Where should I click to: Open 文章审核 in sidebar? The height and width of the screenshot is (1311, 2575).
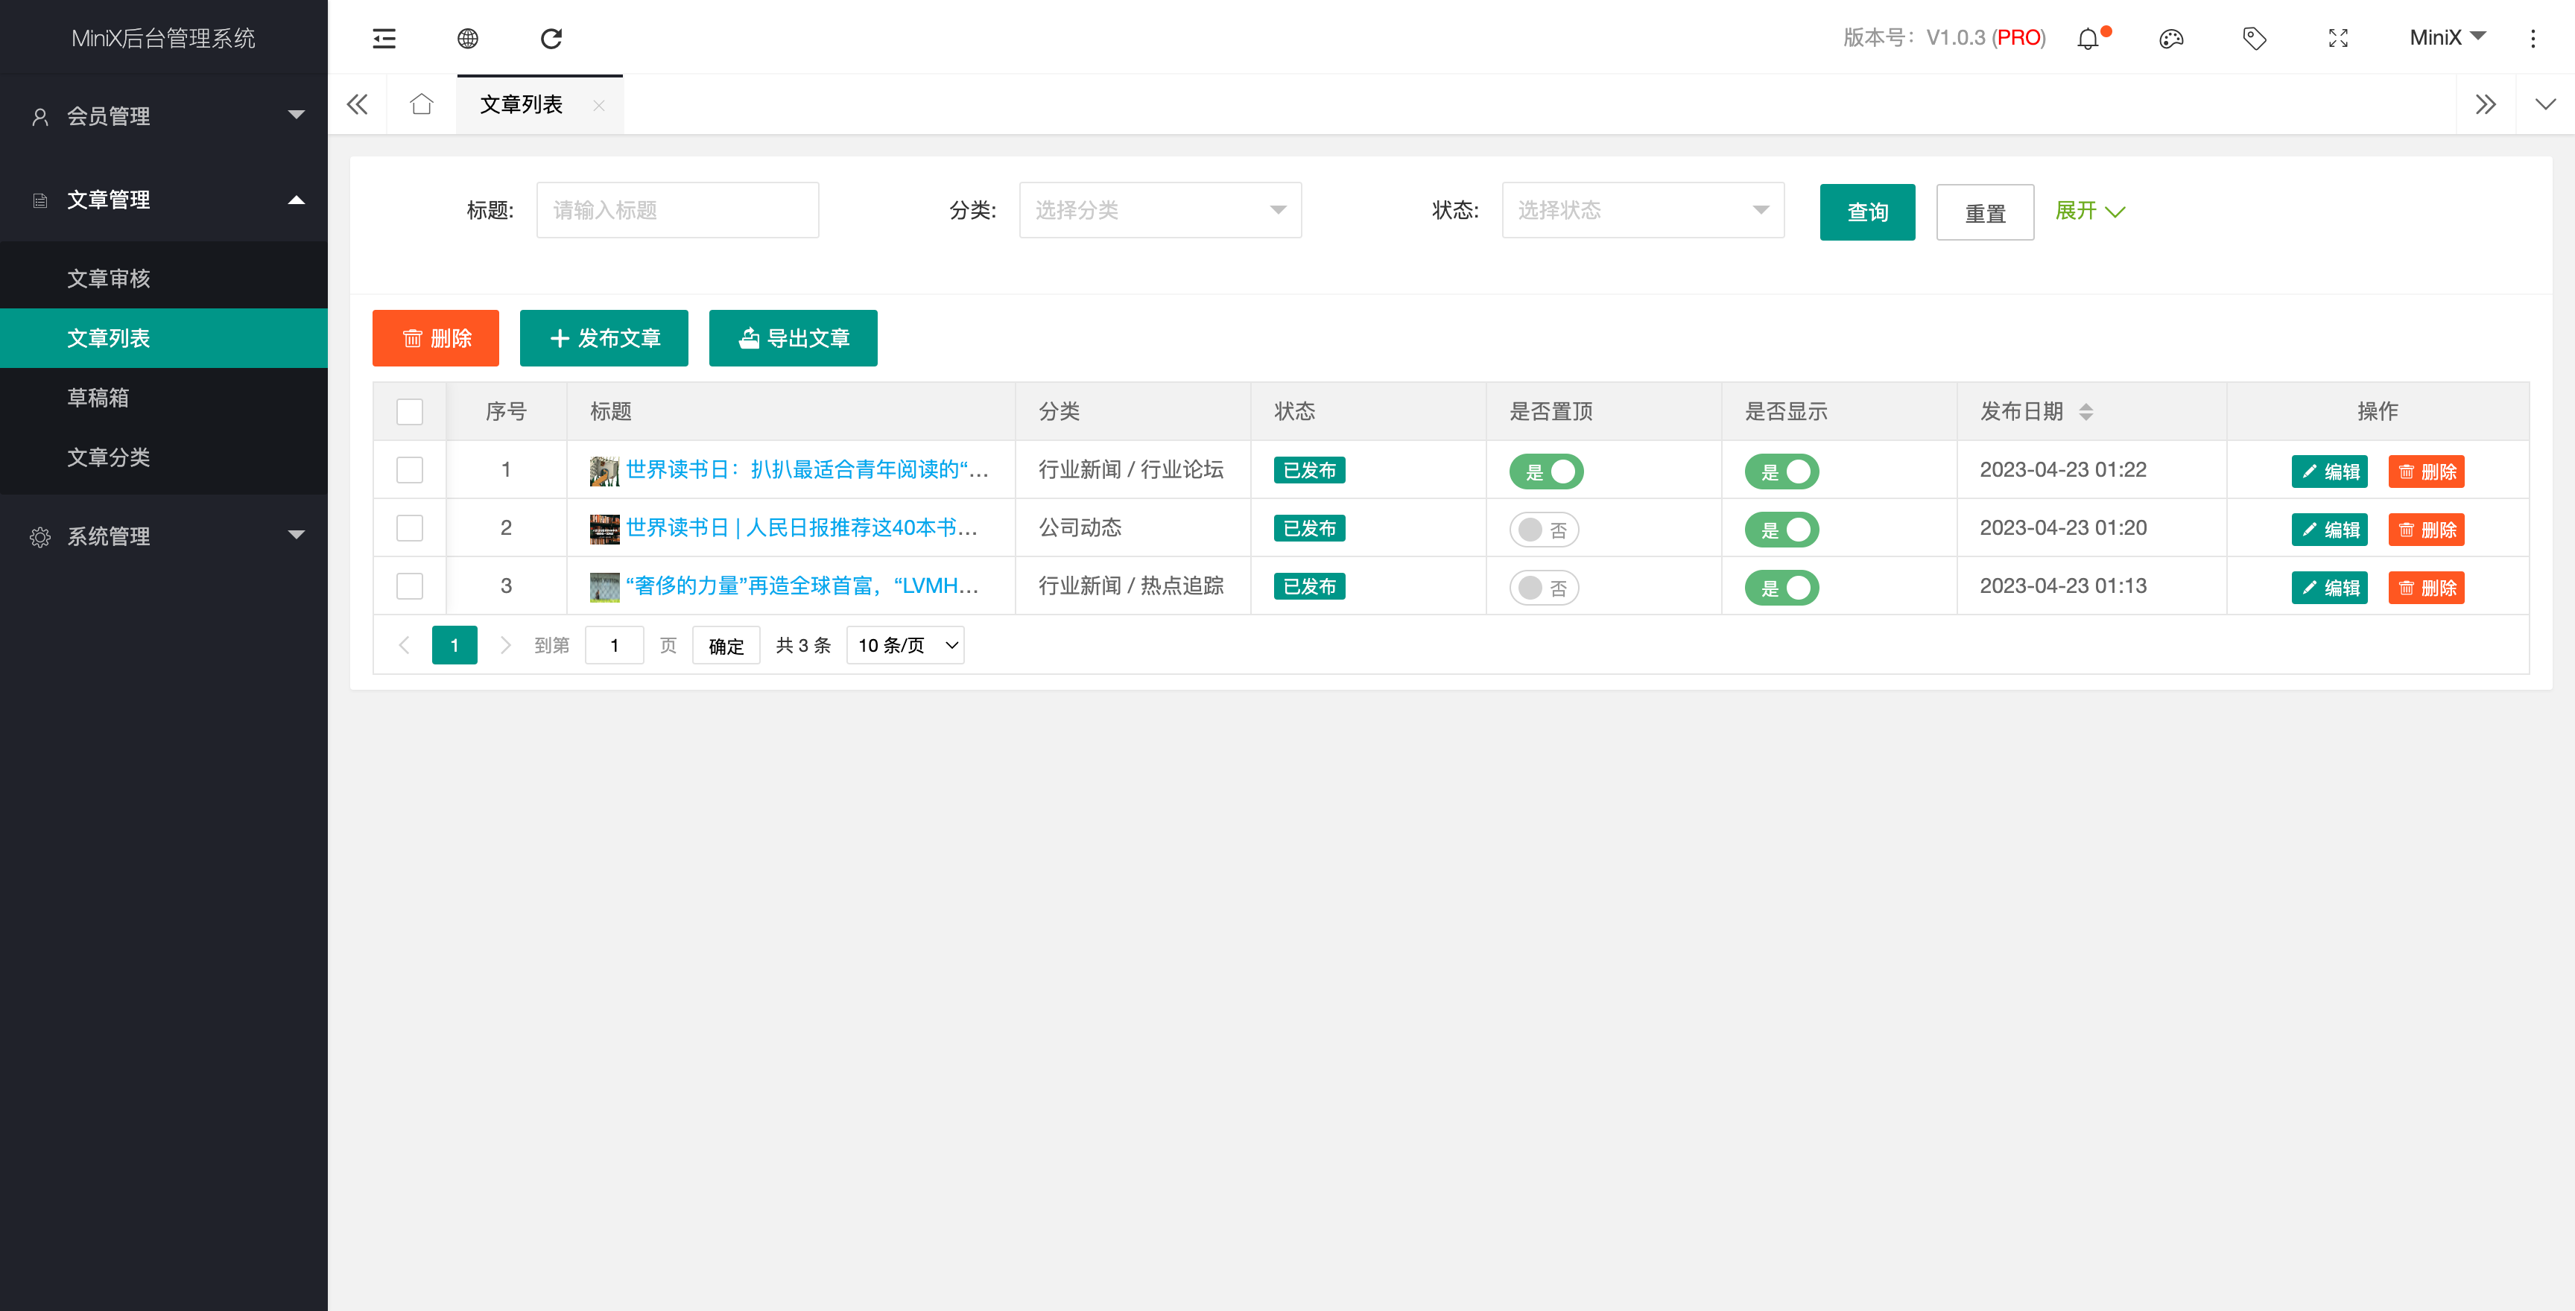coord(108,279)
